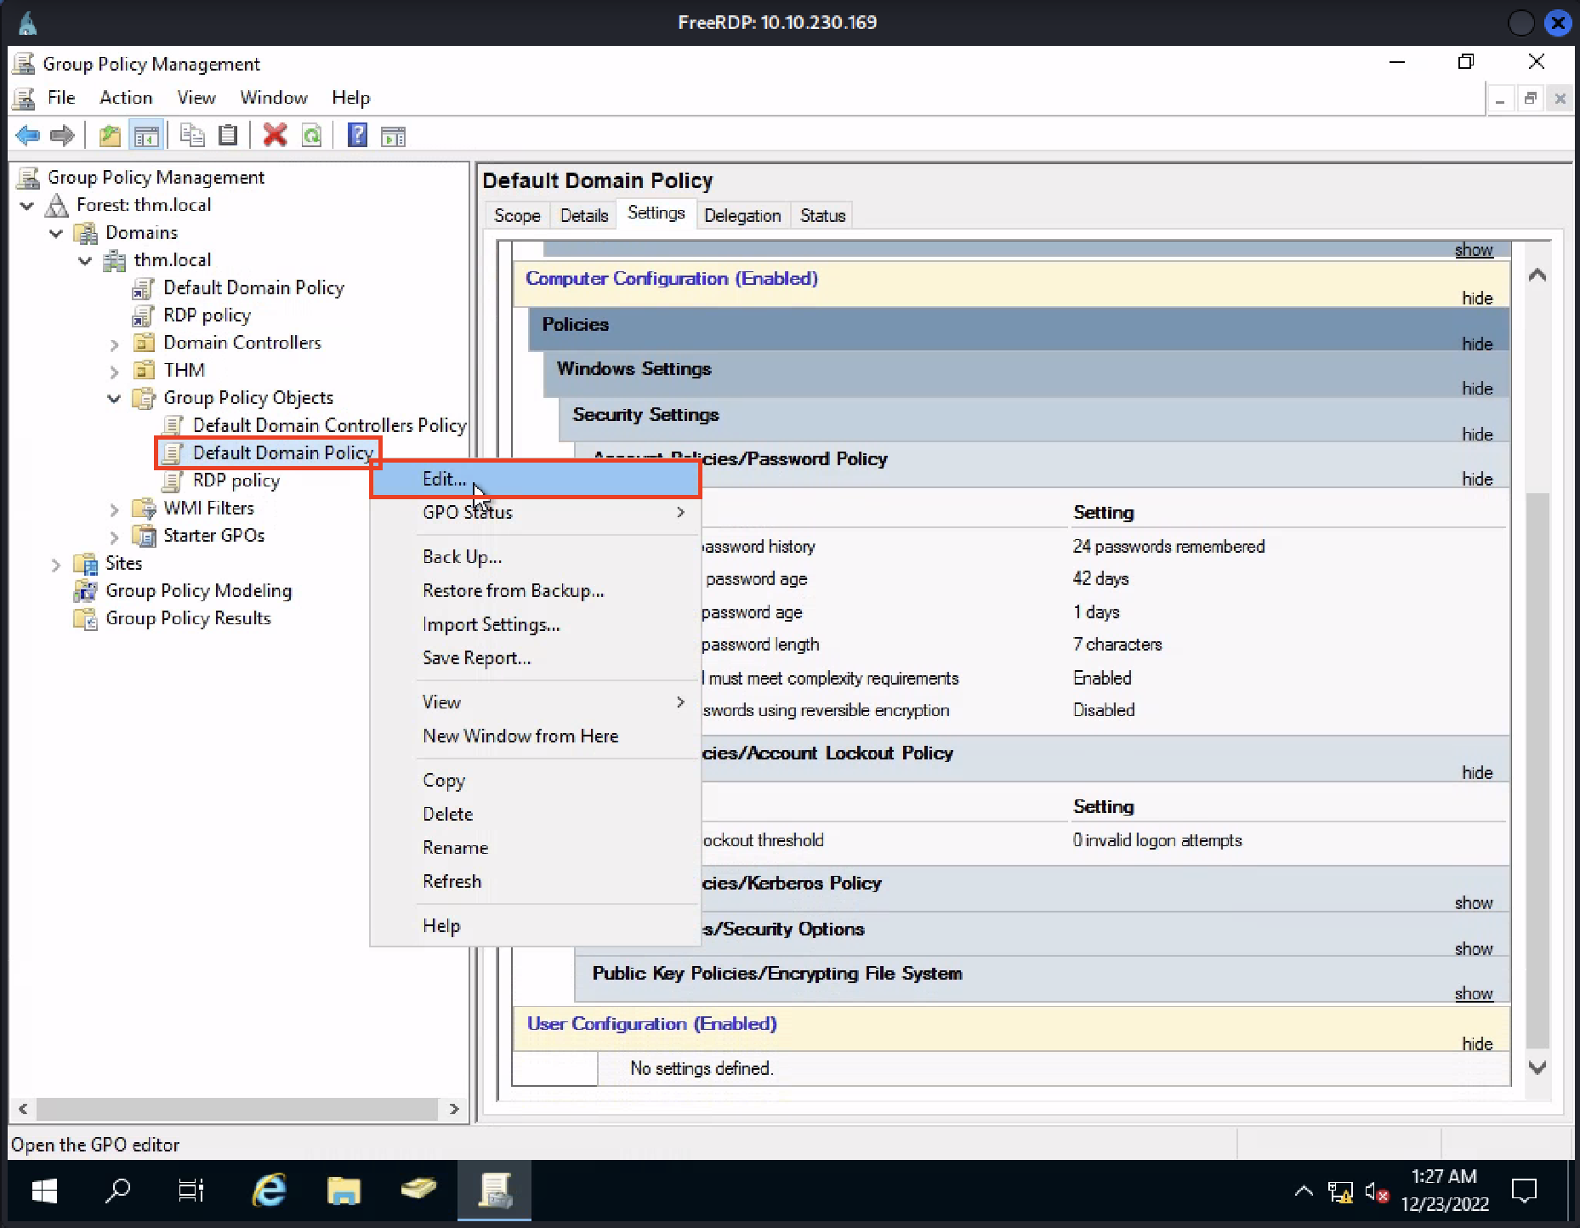The width and height of the screenshot is (1580, 1228).
Task: Open the GPO Status submenu
Action: coord(535,513)
